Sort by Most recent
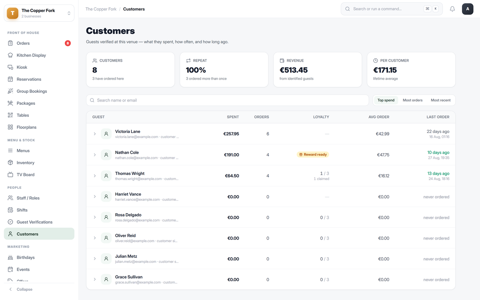The image size is (480, 300). (440, 100)
